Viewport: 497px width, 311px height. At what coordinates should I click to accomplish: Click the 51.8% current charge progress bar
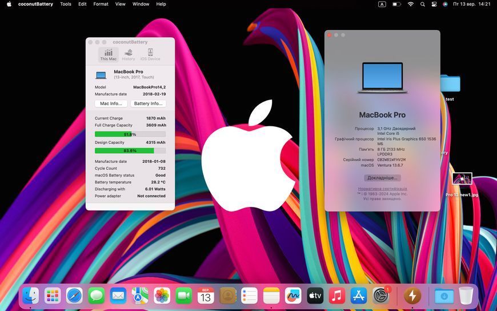(130, 134)
